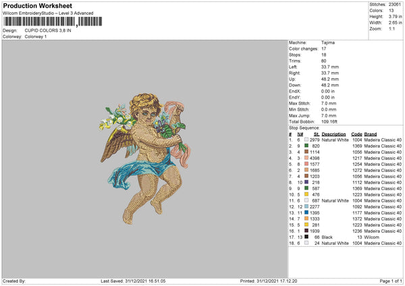Select code 1112 in stop row 8
Viewport: 405px width, 286px height.
coord(357,183)
